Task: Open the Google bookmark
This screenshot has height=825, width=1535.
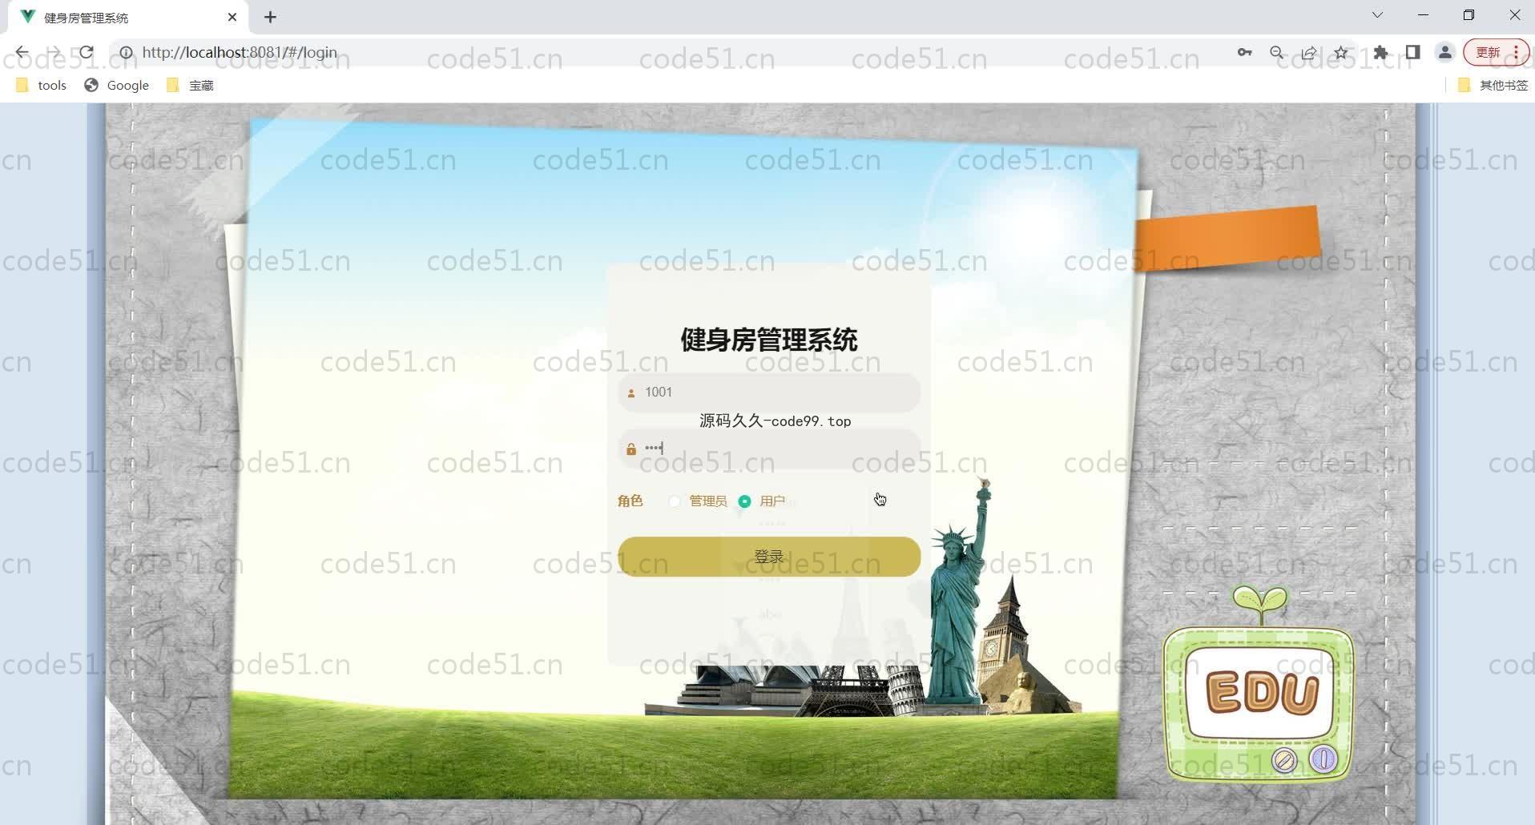Action: 117,85
